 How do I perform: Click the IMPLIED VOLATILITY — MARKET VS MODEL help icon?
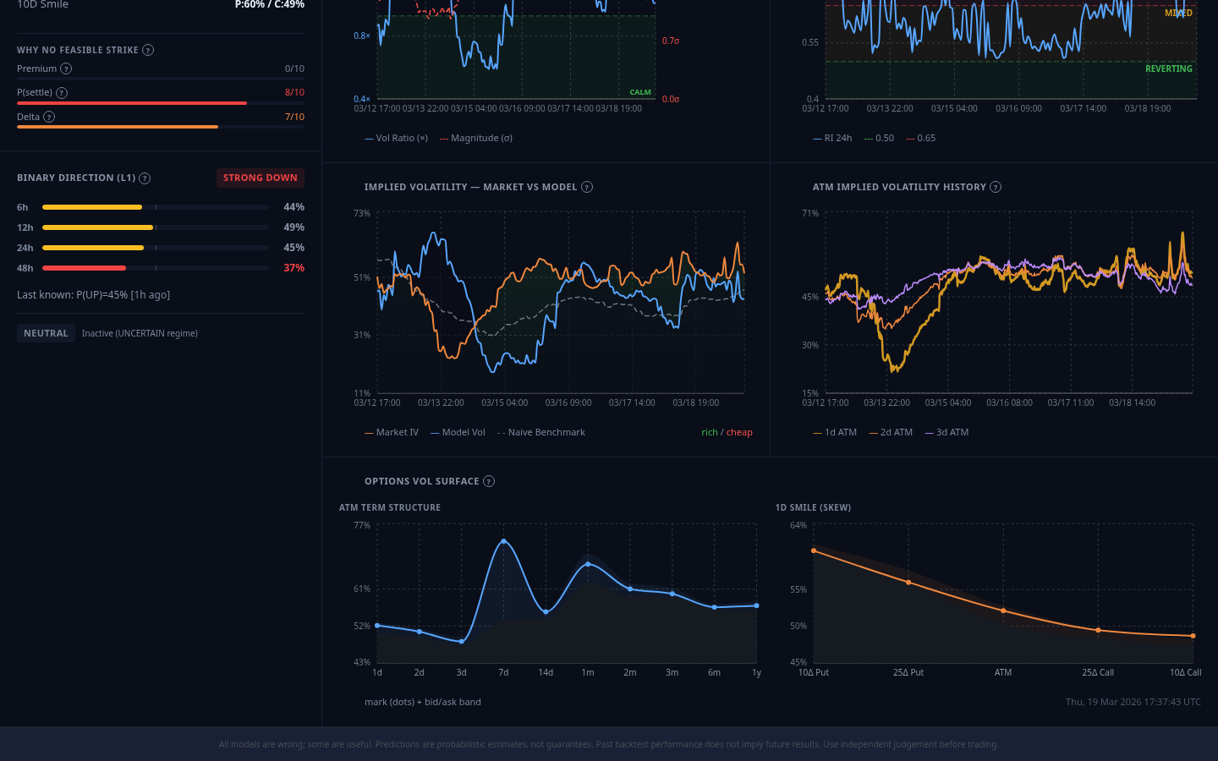click(586, 187)
